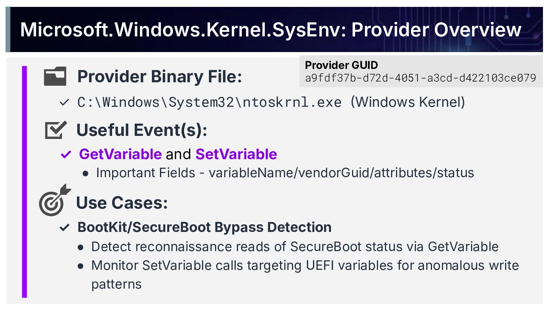Viewport: 551px width, 310px height.
Task: Click the C:\Windows\System32\ntoskrnl.exe path text
Action: [209, 103]
